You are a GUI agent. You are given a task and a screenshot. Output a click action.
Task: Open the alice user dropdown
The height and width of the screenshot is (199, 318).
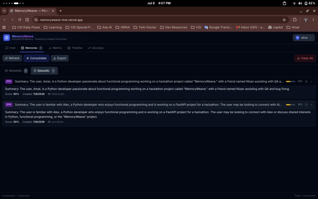304,38
